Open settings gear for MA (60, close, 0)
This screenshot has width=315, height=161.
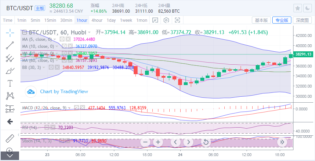coord(64,60)
